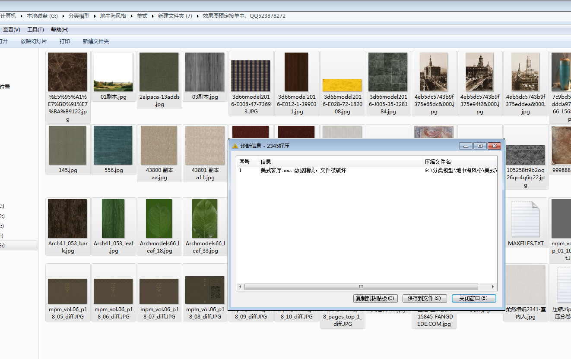This screenshot has height=359, width=571.
Task: Navigate to 本地磁盘 (G:) in address bar
Action: (42, 16)
